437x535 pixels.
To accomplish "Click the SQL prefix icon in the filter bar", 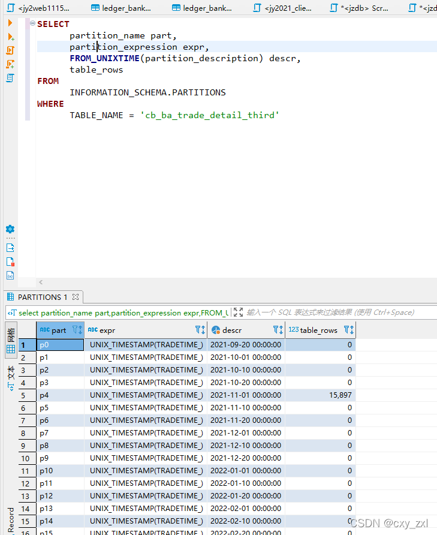I will point(12,313).
